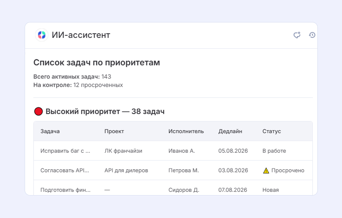The image size is (342, 218).
Task: Select the task 'Подготовить фин...'
Action: (x=65, y=190)
